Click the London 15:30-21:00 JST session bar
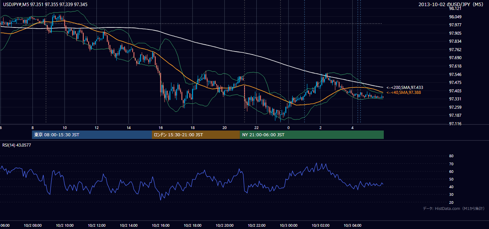 click(x=196, y=135)
